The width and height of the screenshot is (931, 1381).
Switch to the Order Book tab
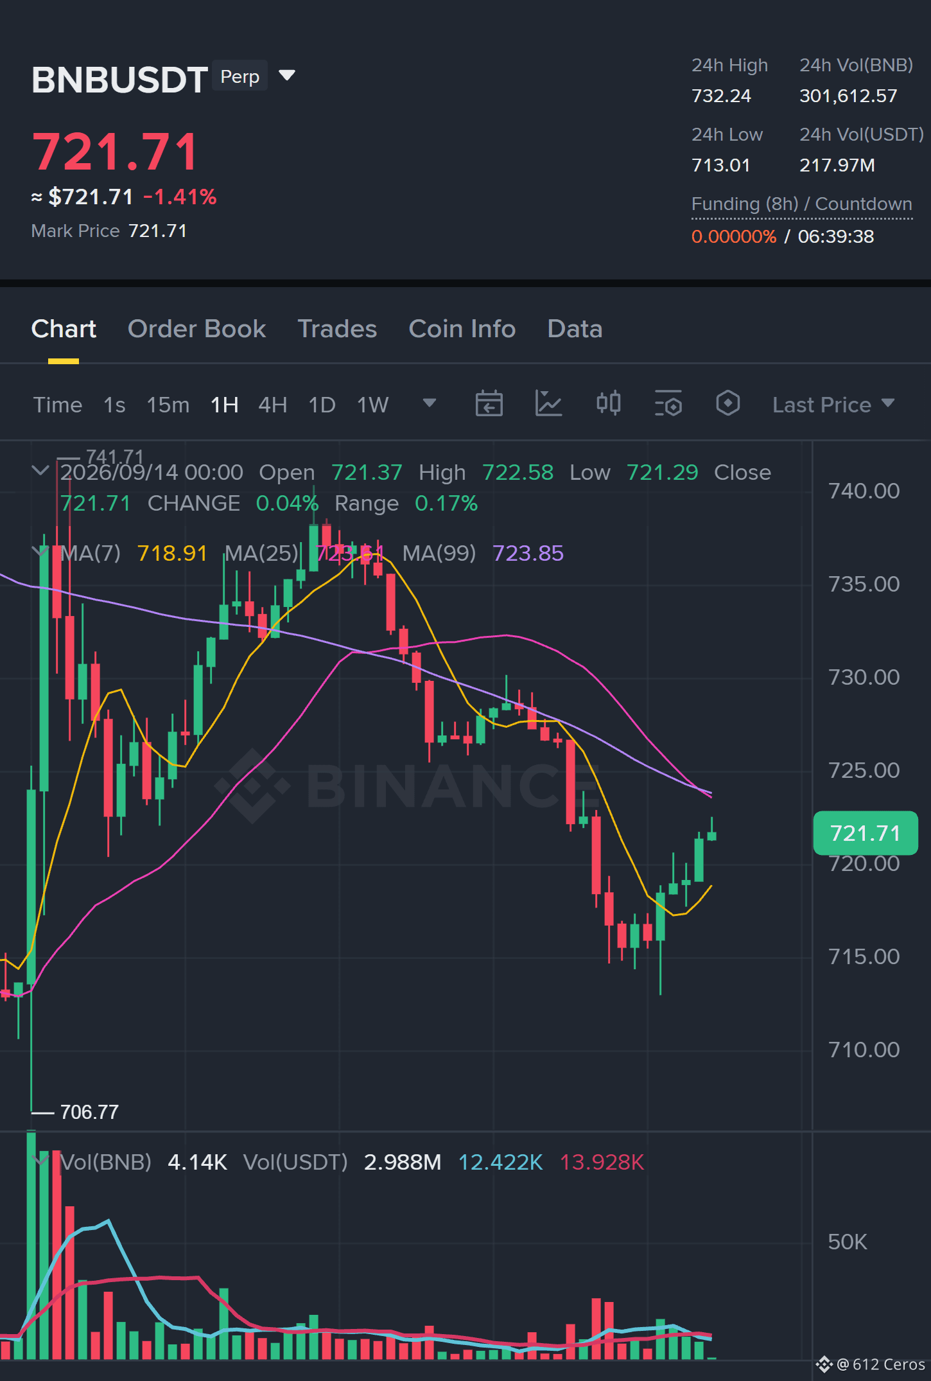(x=196, y=329)
